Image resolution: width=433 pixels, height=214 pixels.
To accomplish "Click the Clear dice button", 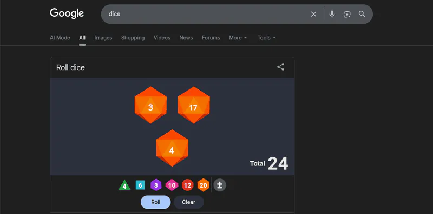I will click(188, 202).
